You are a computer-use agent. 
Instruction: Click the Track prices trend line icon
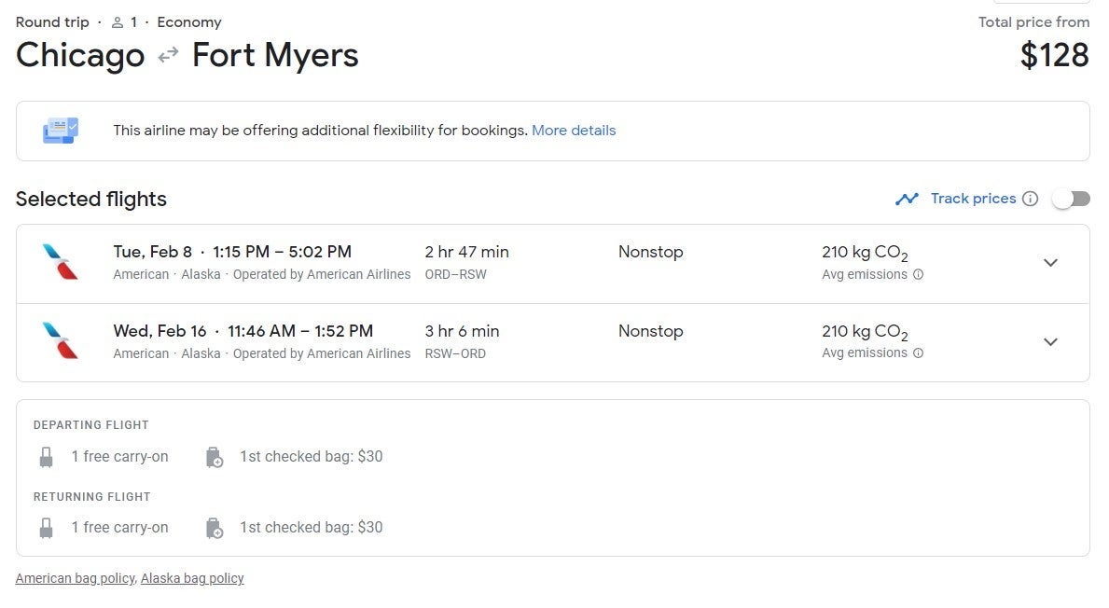coord(907,199)
